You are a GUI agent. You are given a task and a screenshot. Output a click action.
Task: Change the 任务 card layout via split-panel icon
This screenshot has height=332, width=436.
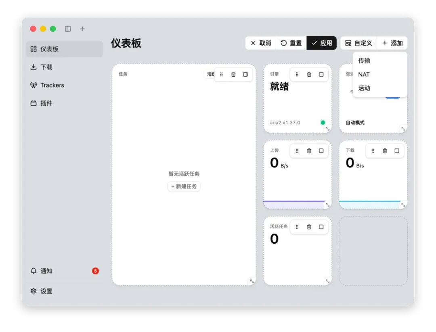[245, 75]
